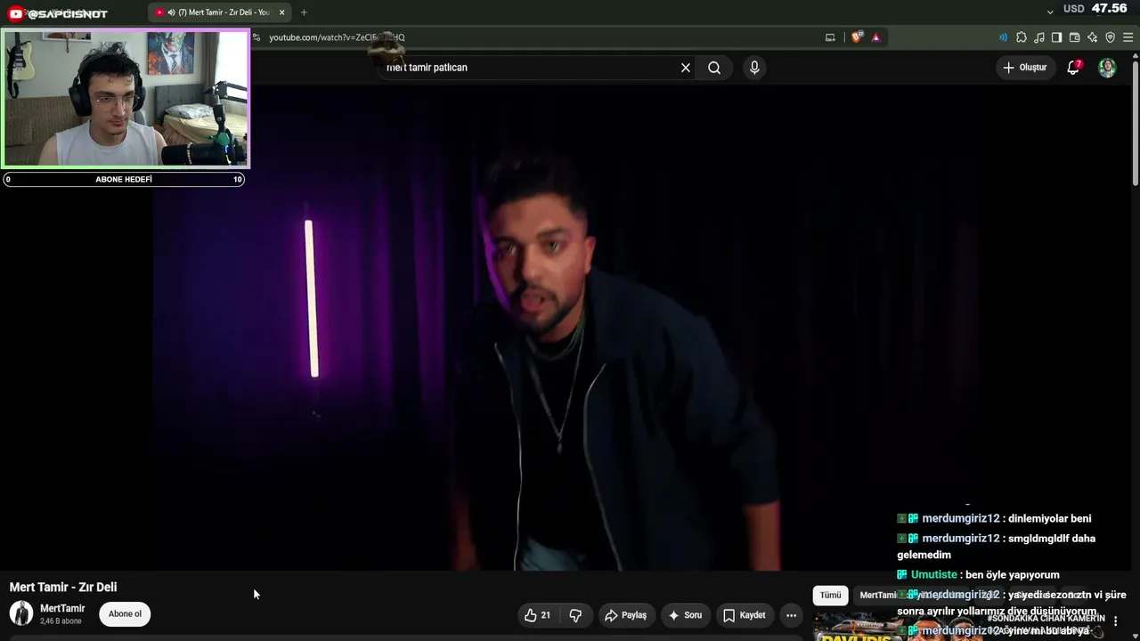Click the install app icon in the address bar
Image resolution: width=1140 pixels, height=641 pixels.
tap(830, 37)
